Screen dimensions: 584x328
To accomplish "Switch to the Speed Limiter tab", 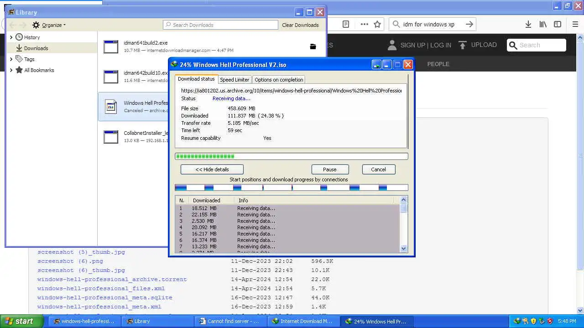I will [235, 80].
